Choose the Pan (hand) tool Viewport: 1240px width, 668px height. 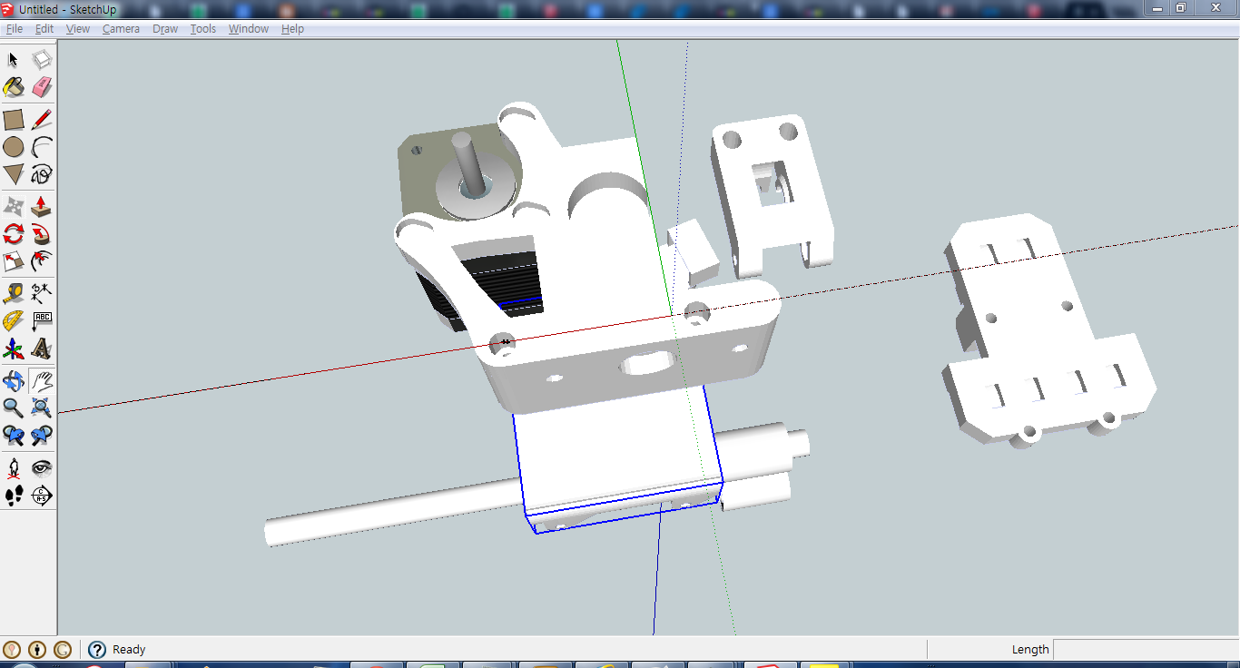coord(42,380)
